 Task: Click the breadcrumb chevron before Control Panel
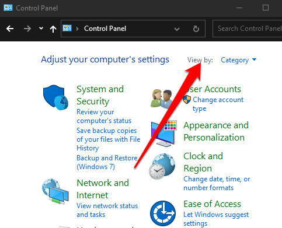pyautogui.click(x=77, y=29)
